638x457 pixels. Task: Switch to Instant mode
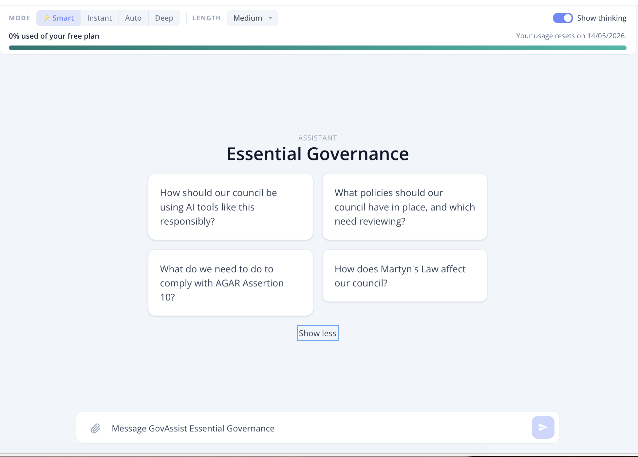[x=100, y=18]
